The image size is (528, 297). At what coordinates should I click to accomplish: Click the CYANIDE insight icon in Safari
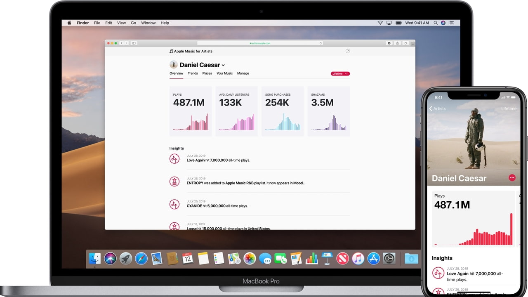click(174, 204)
